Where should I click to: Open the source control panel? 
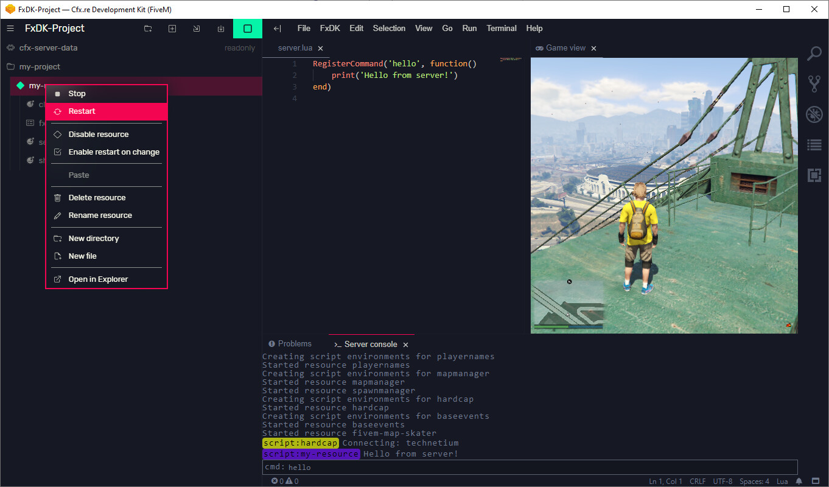(x=814, y=83)
